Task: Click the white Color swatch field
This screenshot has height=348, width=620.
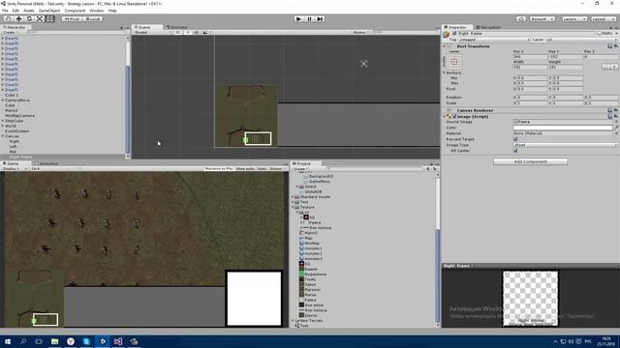Action: click(563, 128)
